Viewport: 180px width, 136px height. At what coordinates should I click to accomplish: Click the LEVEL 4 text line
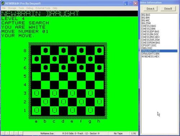coord(13,19)
